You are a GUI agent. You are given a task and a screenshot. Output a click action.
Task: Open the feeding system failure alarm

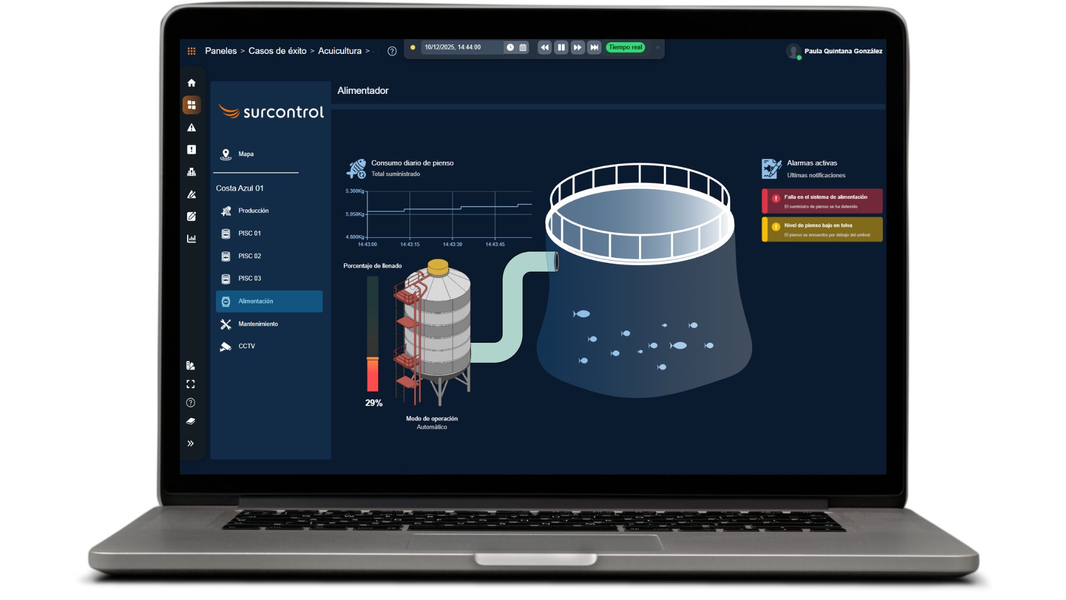822,201
